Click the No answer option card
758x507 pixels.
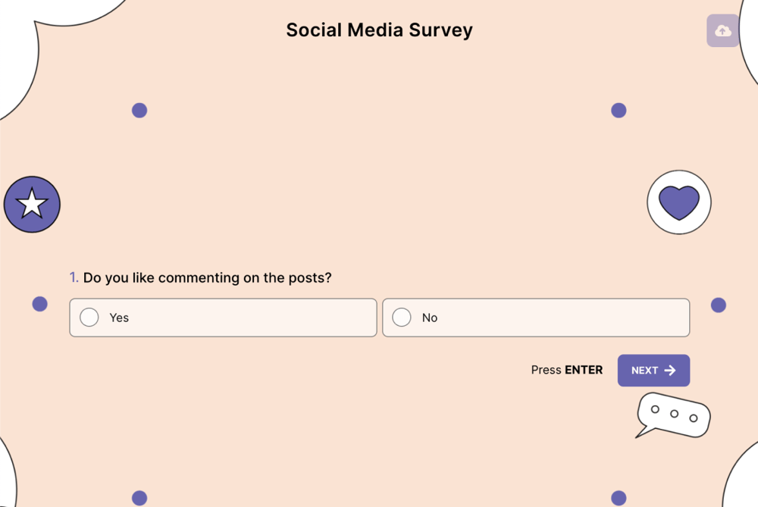tap(536, 318)
